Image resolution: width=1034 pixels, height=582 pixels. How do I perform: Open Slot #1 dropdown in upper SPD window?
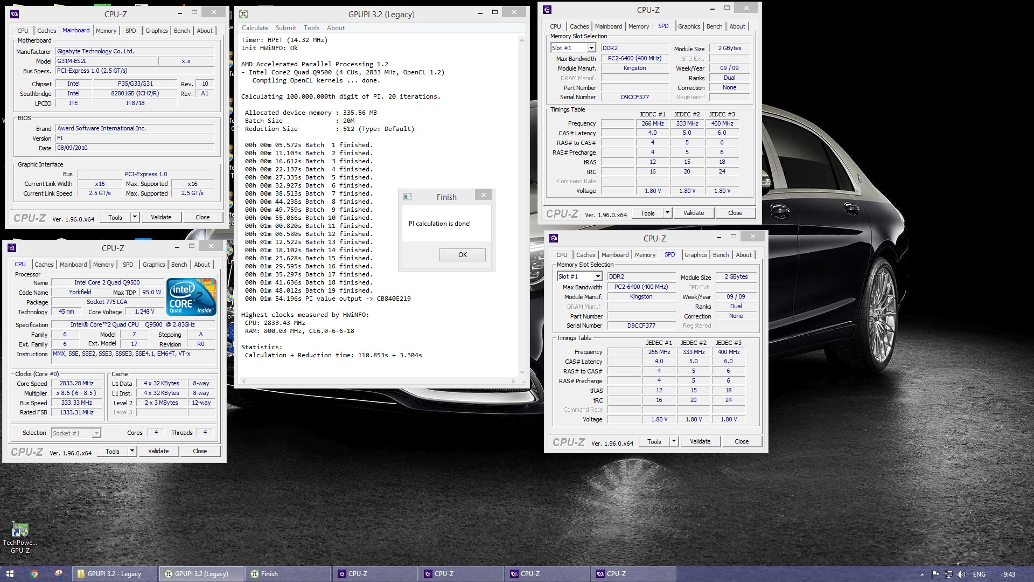point(591,48)
